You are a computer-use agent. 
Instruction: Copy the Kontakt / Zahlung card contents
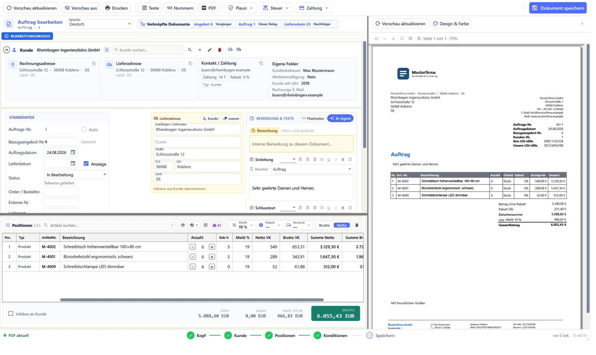pyautogui.click(x=261, y=63)
